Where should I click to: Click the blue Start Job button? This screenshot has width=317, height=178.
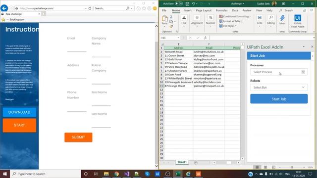[x=279, y=99]
